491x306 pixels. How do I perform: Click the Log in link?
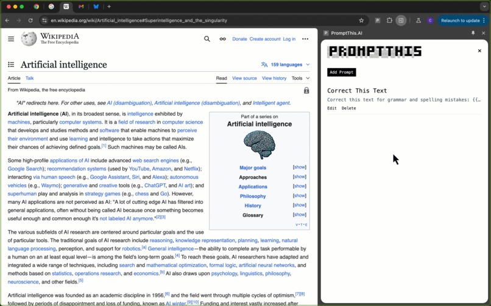[289, 39]
